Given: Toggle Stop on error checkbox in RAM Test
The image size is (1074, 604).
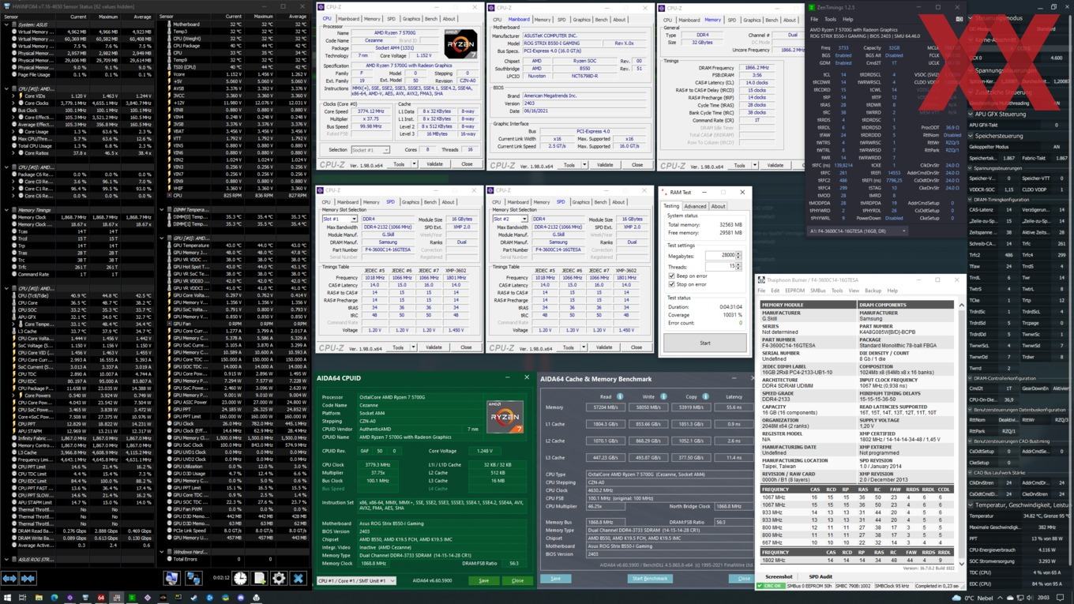Looking at the screenshot, I should click(x=672, y=284).
